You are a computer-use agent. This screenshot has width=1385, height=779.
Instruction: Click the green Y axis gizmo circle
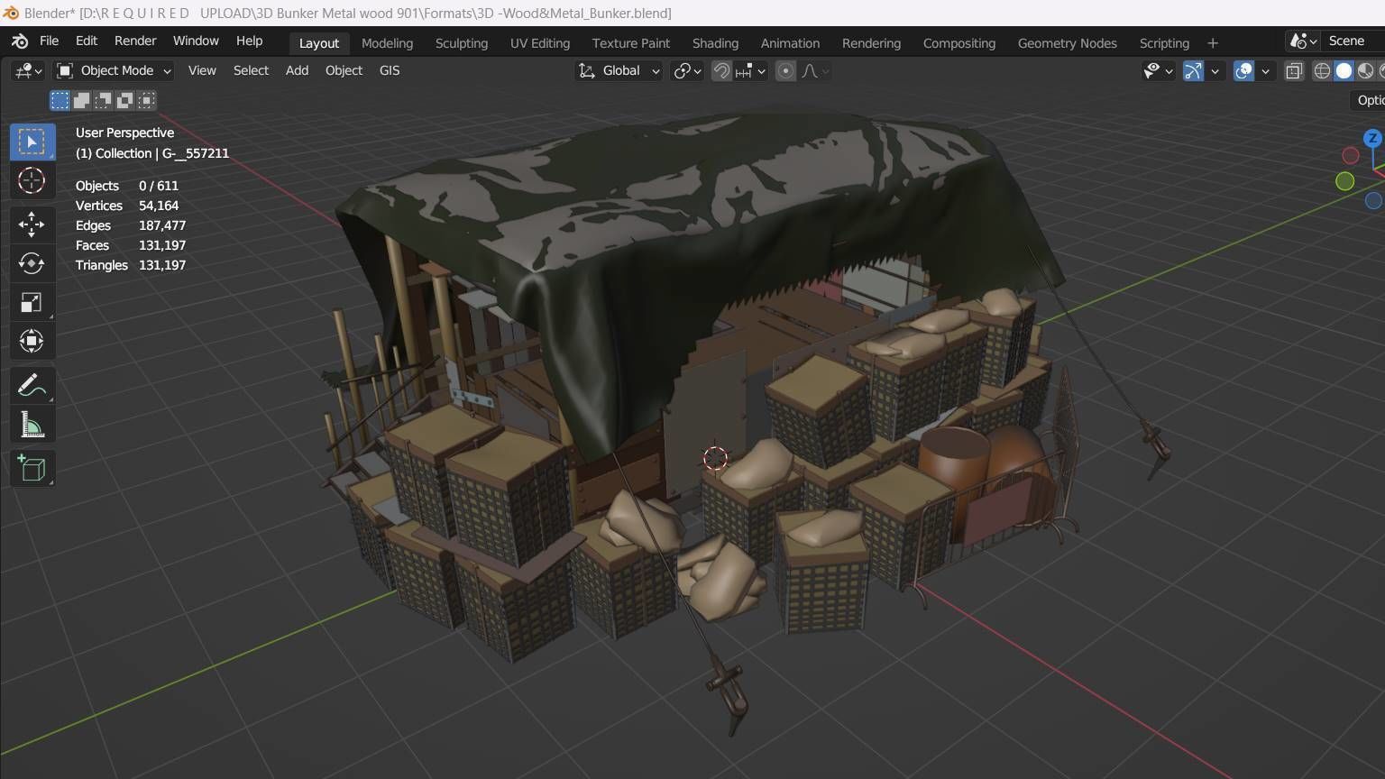click(x=1344, y=181)
